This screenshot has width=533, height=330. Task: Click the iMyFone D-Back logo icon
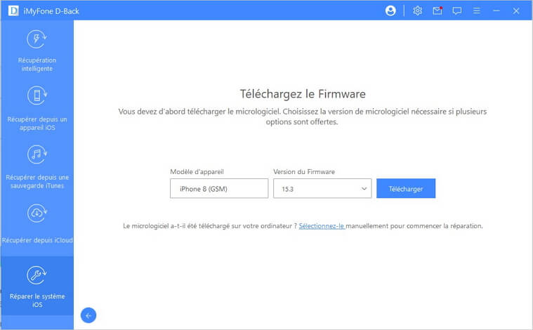(x=13, y=11)
